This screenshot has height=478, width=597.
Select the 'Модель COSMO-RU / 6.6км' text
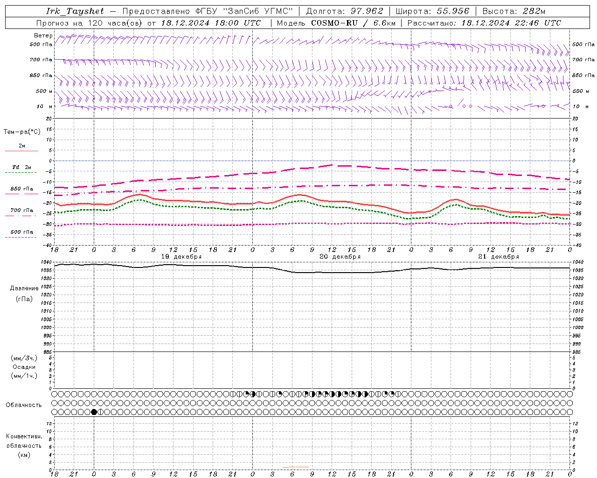(336, 23)
